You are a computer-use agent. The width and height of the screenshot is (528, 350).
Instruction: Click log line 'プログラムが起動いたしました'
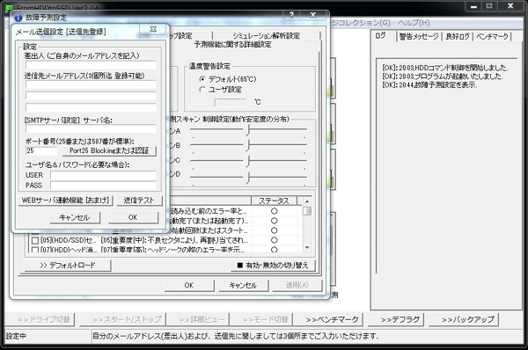[443, 77]
